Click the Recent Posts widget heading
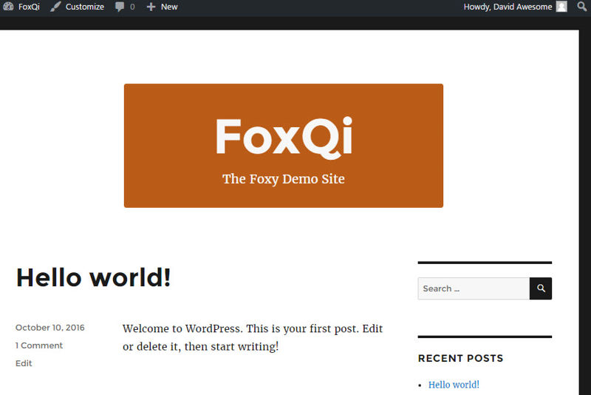Viewport: 591px width, 395px height. tap(460, 358)
